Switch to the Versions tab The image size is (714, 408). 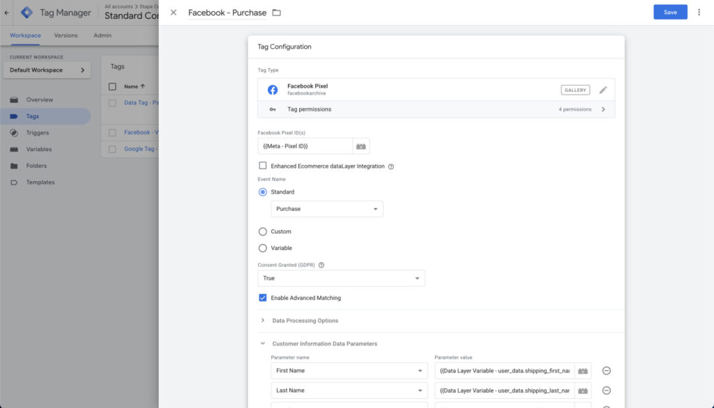(x=66, y=36)
